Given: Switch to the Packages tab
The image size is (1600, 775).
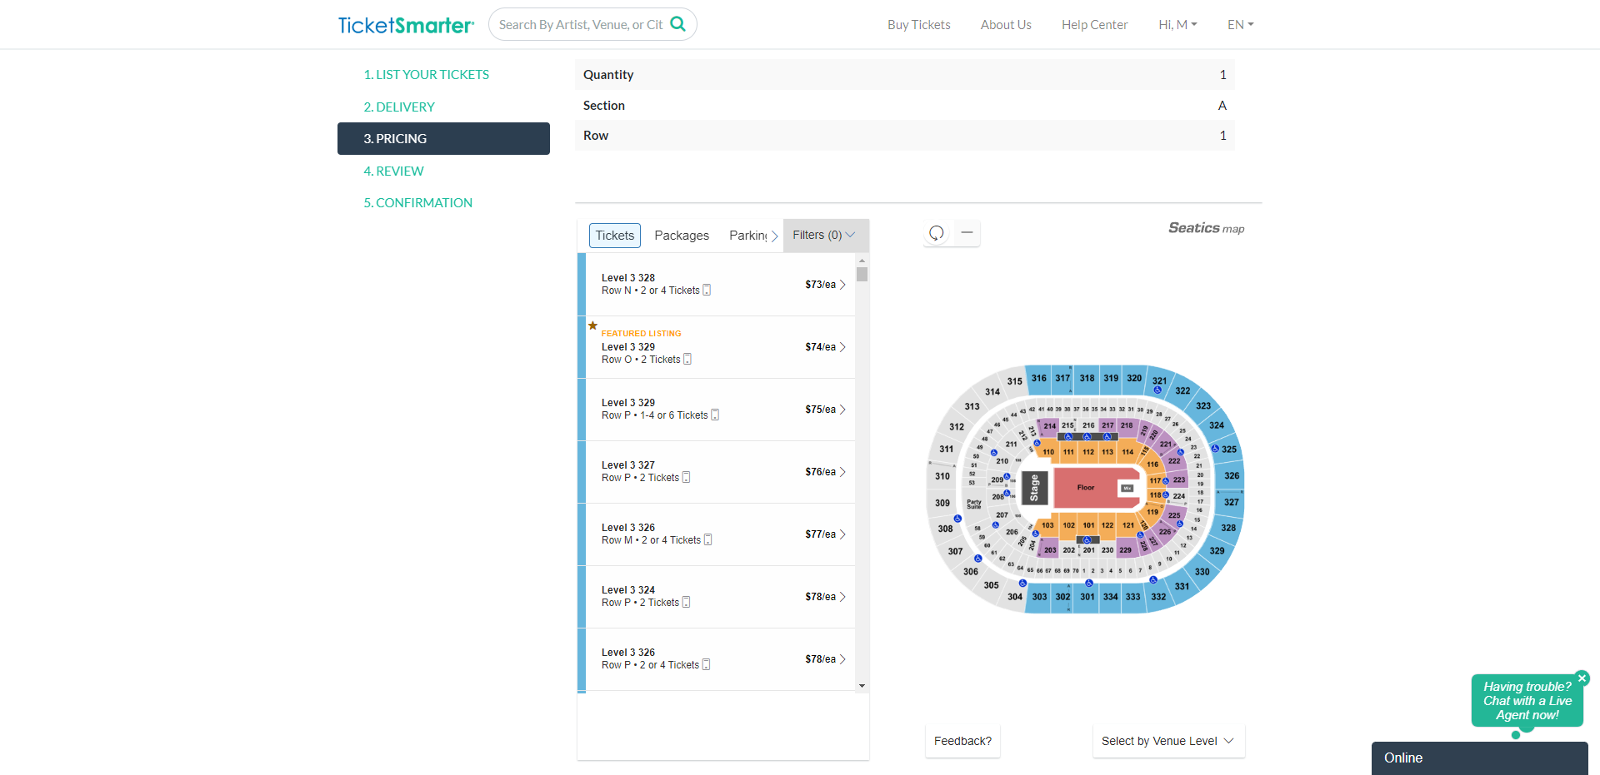Looking at the screenshot, I should (681, 235).
